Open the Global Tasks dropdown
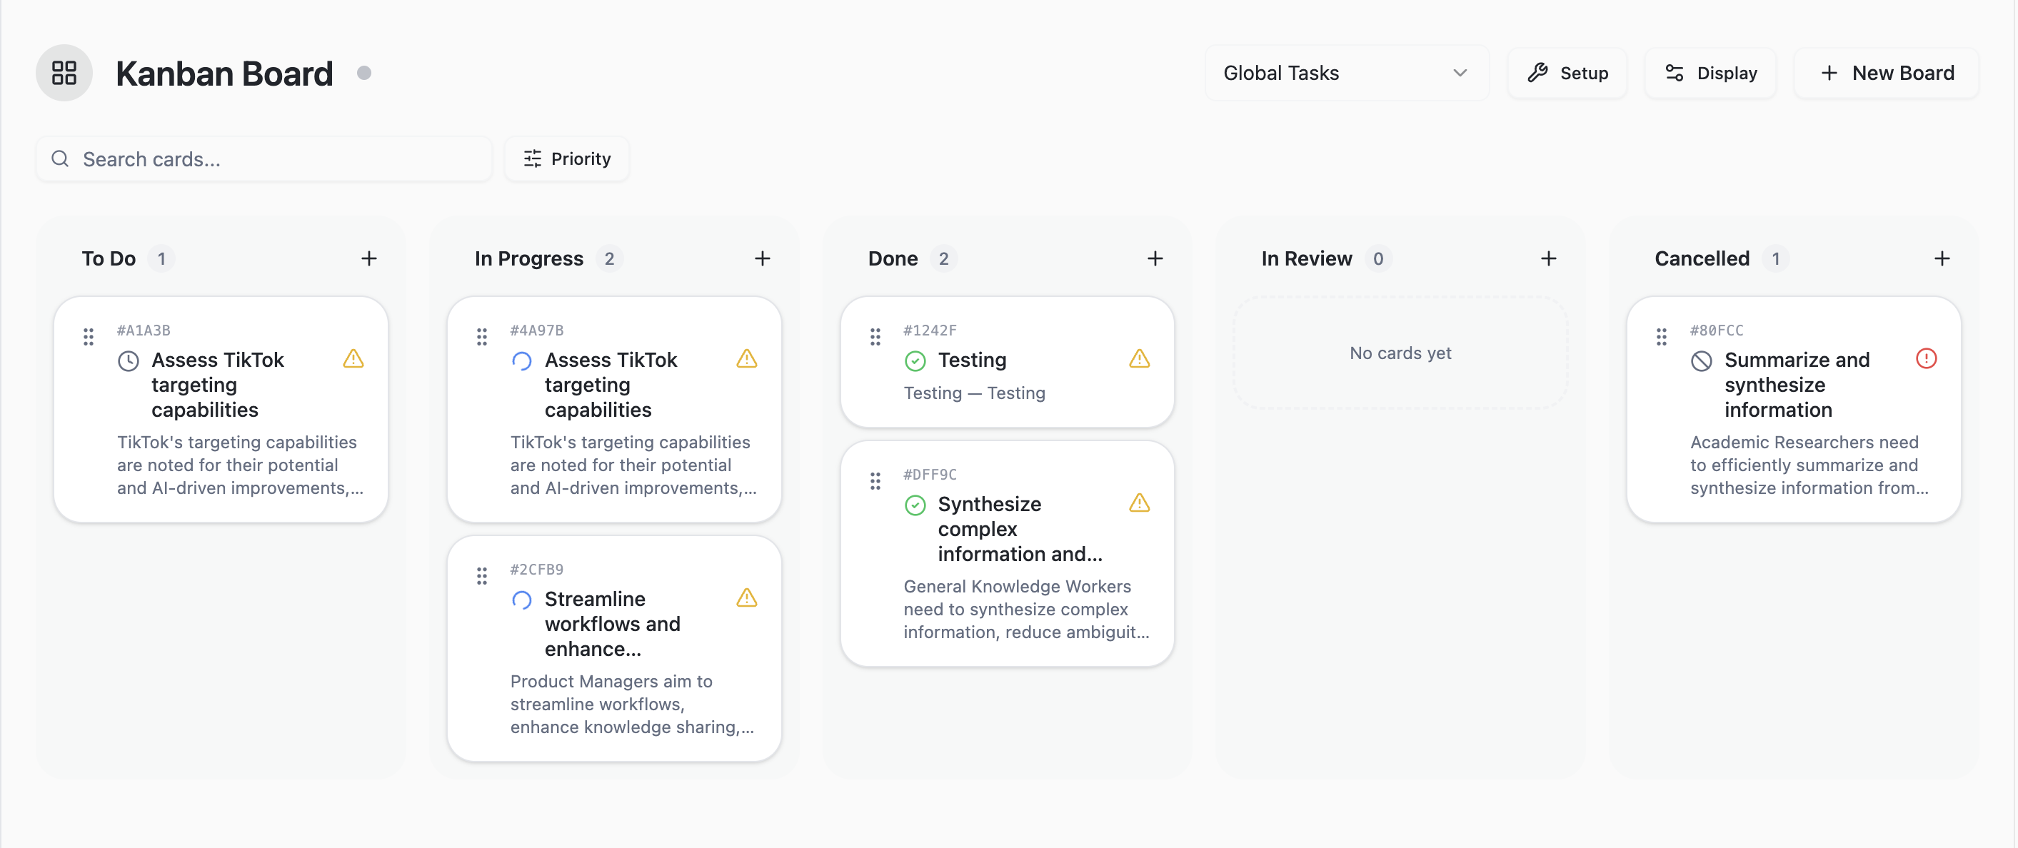This screenshot has width=2018, height=848. [1346, 73]
